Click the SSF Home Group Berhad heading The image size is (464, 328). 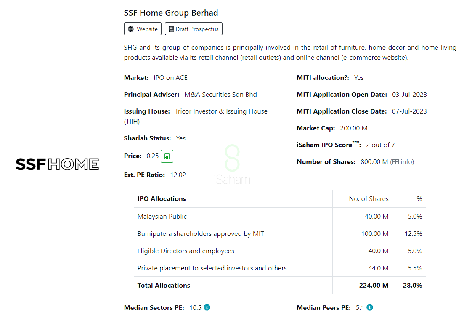[x=171, y=13]
